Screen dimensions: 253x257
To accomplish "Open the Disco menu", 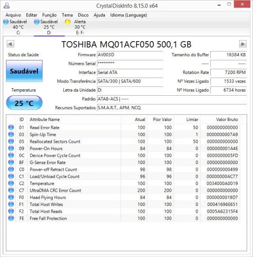I will pos(83,15).
